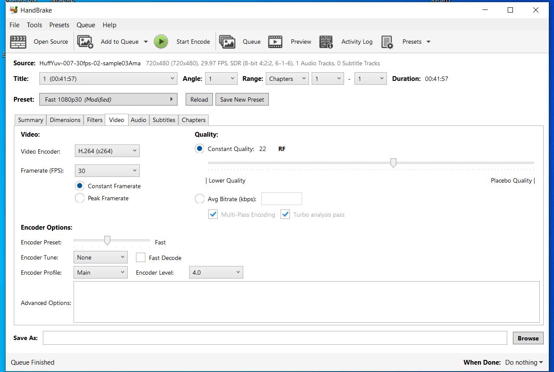Click the Preview filmstrip icon
Viewport: 554px width, 372px height.
[275, 42]
